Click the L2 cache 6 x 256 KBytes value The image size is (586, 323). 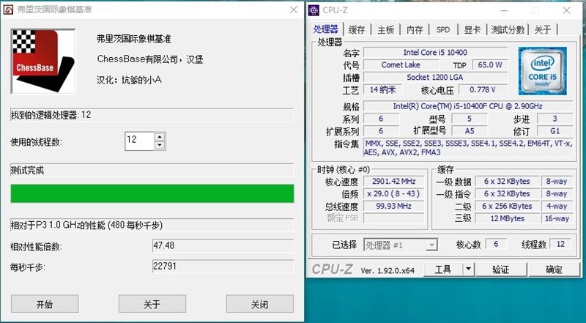pos(507,206)
